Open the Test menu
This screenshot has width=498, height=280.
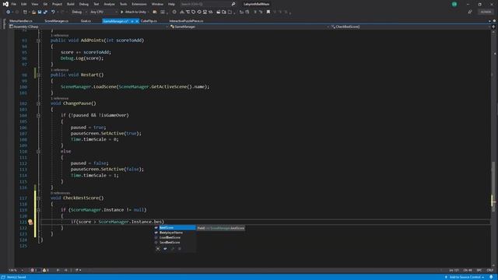click(96, 4)
